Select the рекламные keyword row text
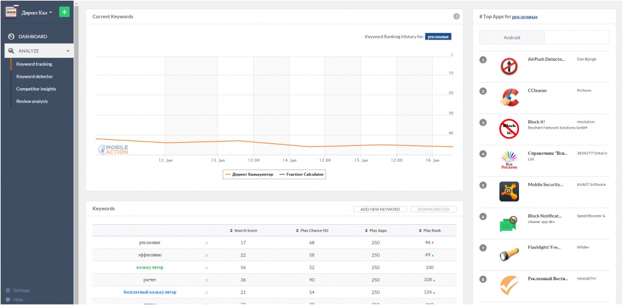The height and width of the screenshot is (305, 623). 150,243
